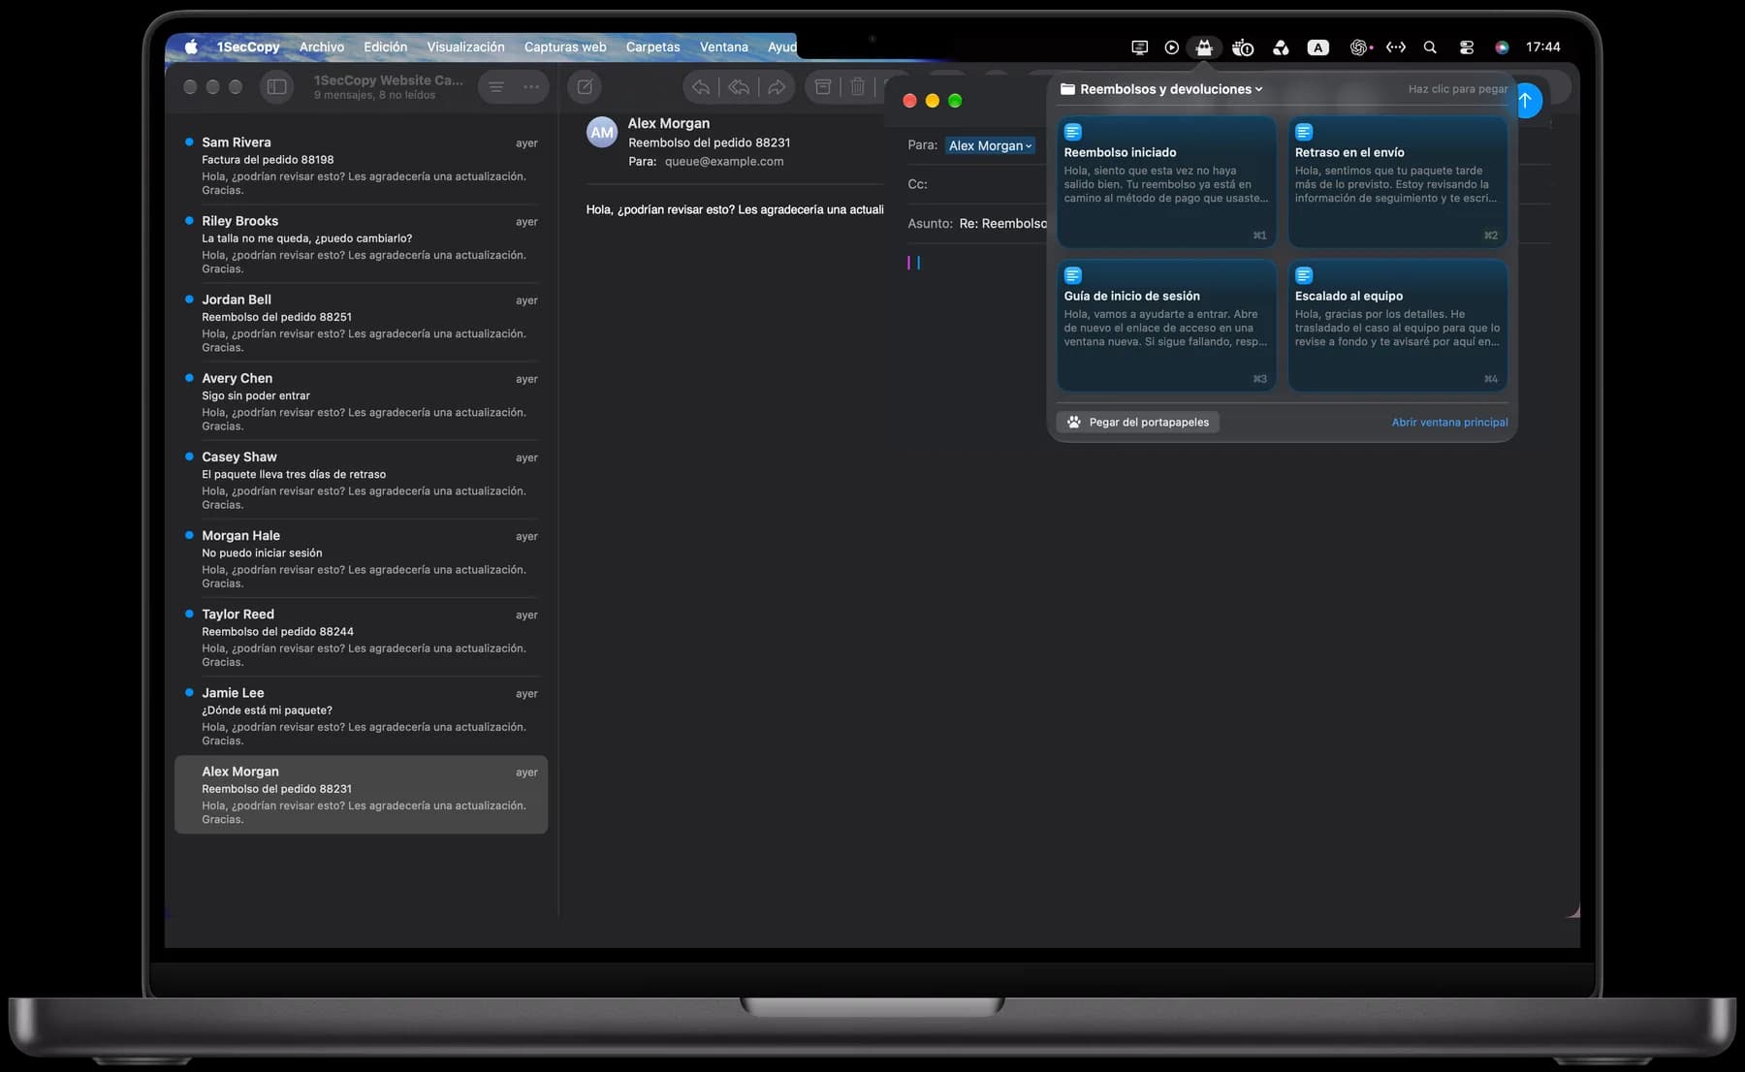Click the Asunto subject field
This screenshot has width=1745, height=1072.
[x=977, y=224]
